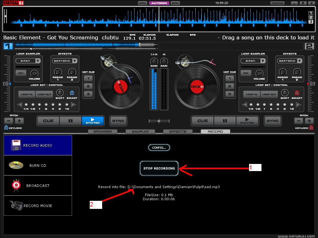Open the top-right Config menu button
Viewport: 318px width, 238px height.
click(277, 3)
